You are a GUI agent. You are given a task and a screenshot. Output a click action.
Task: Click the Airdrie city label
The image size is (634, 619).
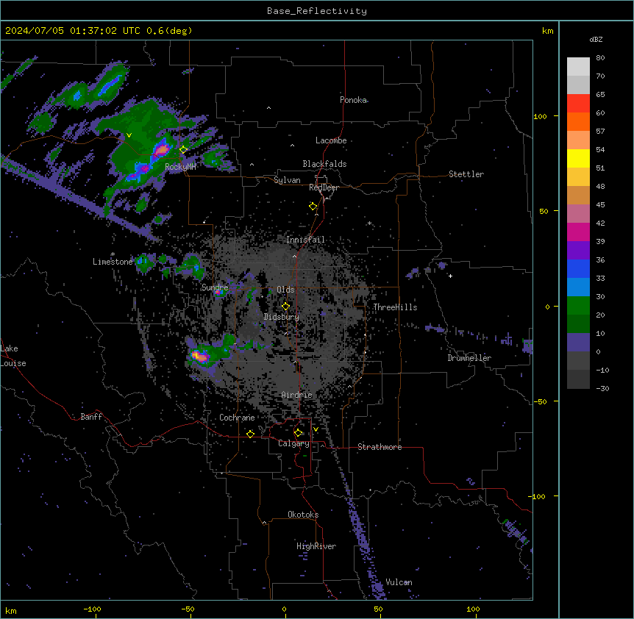coord(296,395)
